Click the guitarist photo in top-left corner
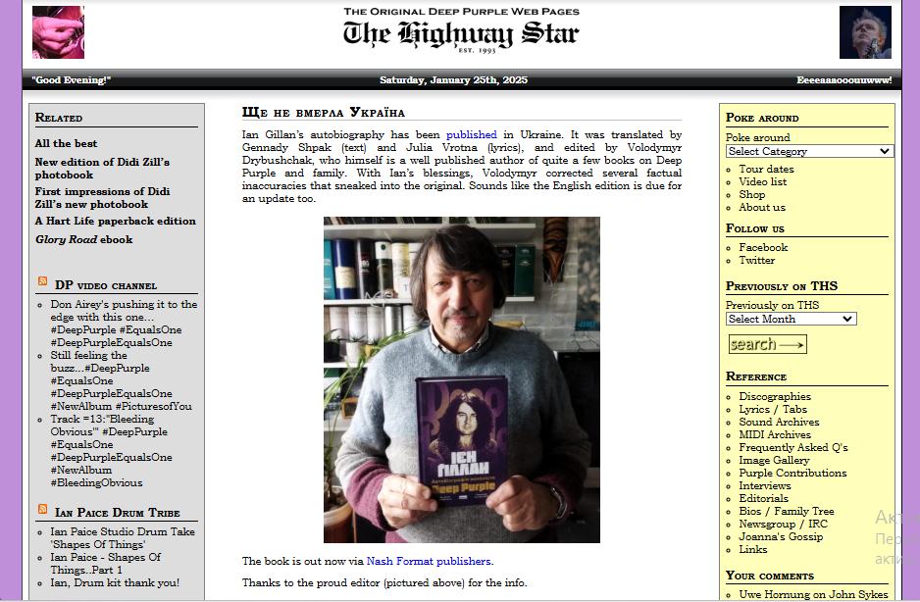 [x=58, y=32]
